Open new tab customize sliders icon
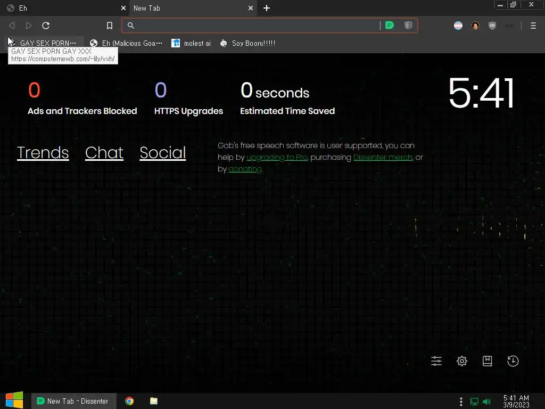Viewport: 545px width, 409px height. (436, 361)
